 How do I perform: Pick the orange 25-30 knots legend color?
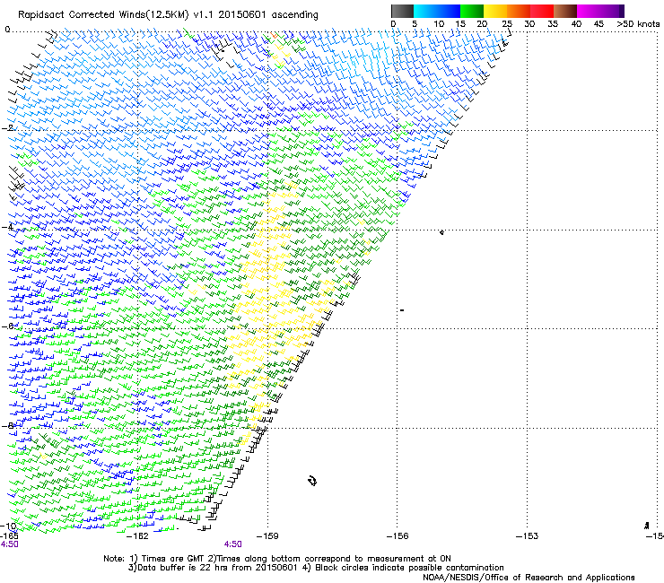[519, 11]
